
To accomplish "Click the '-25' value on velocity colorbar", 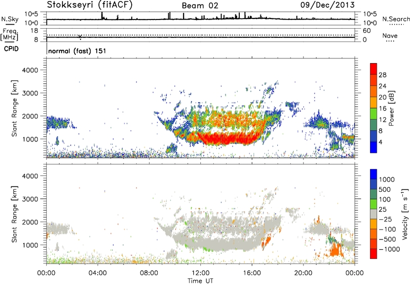I will click(x=385, y=219).
